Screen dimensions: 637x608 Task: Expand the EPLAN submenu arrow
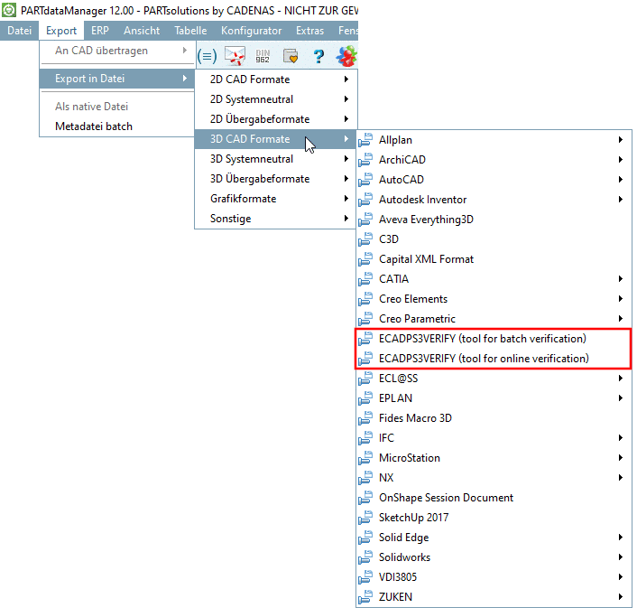(x=621, y=398)
